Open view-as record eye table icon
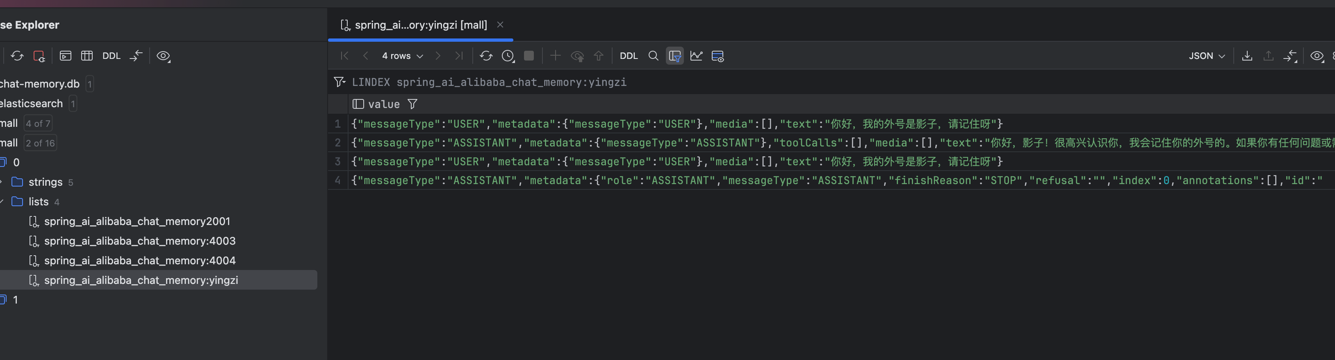 coord(718,56)
